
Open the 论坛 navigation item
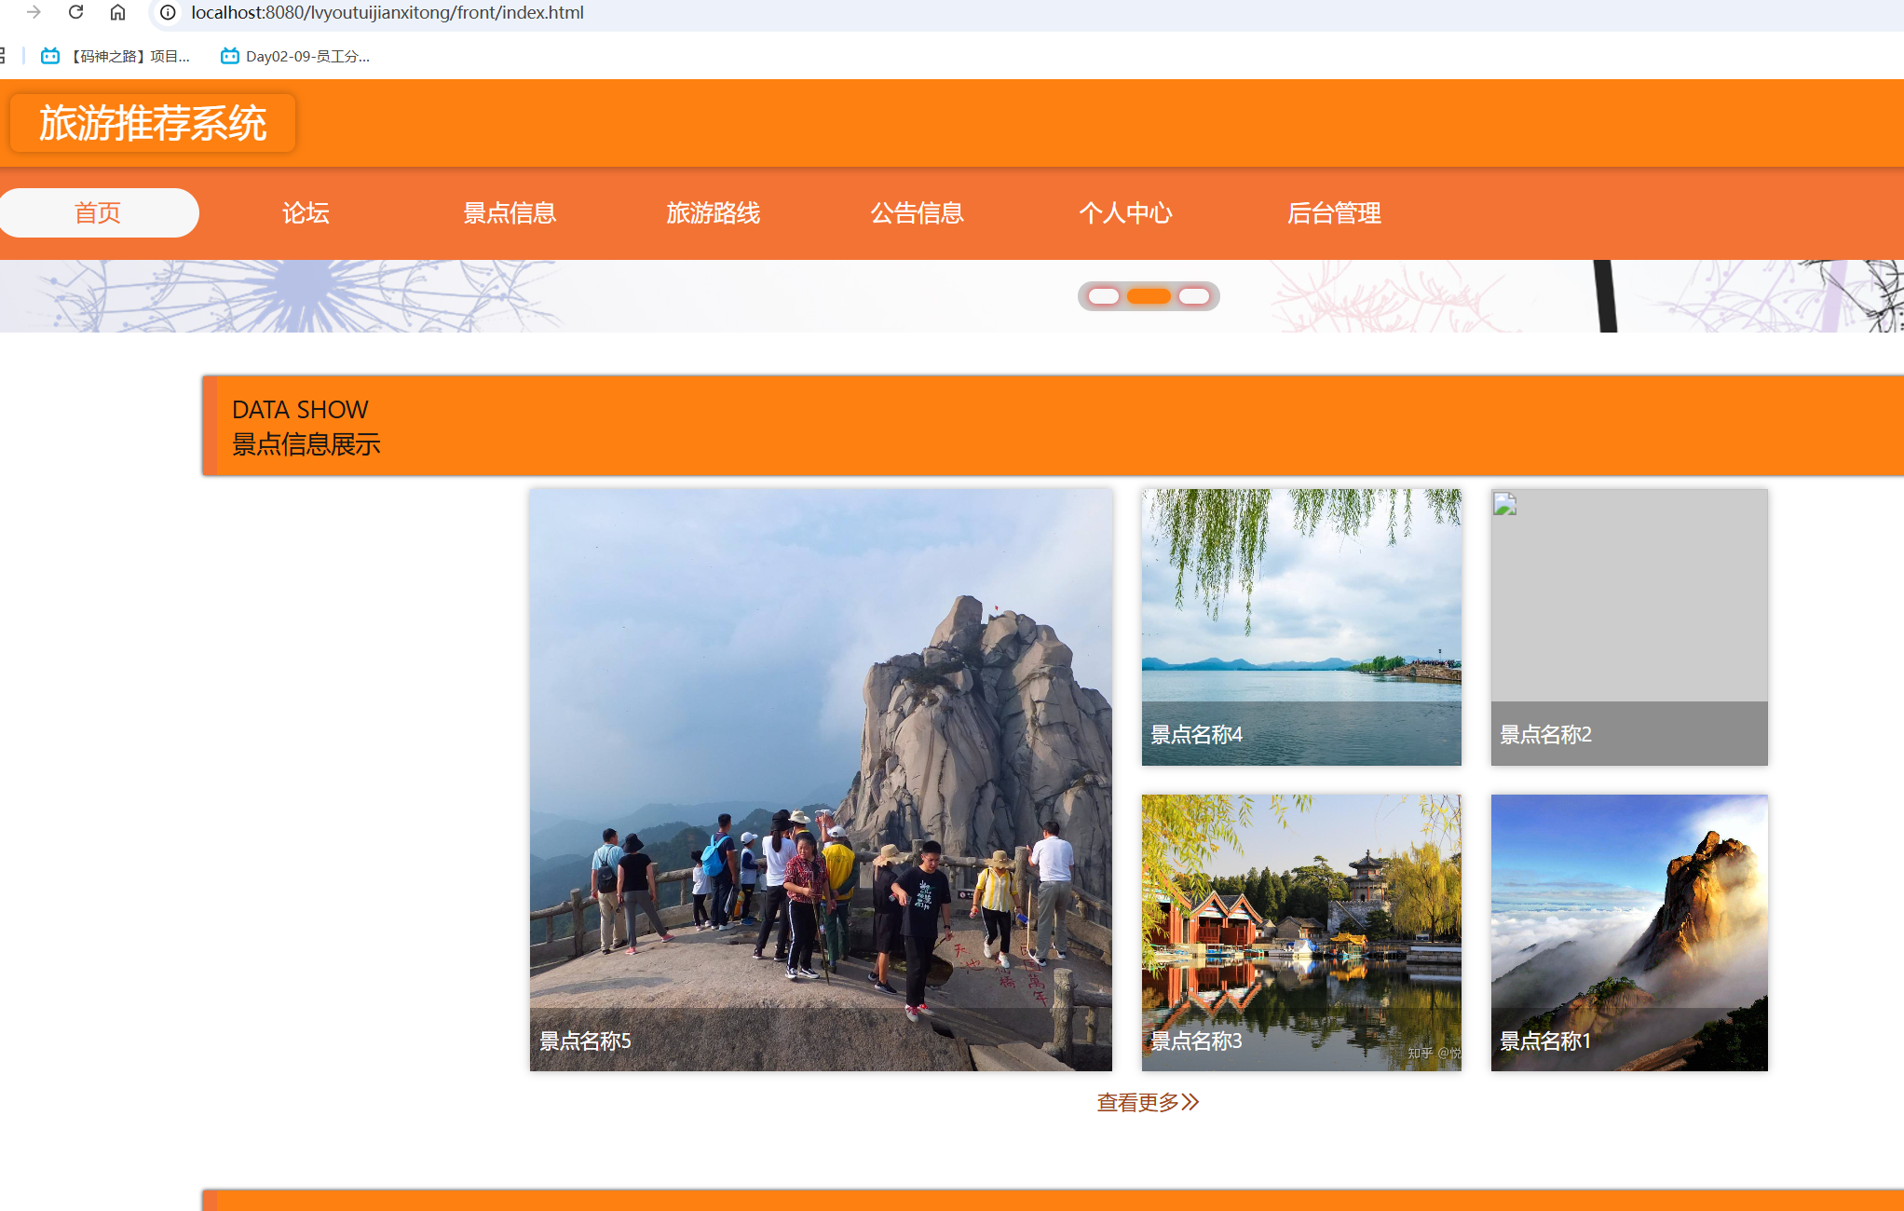pyautogui.click(x=306, y=212)
